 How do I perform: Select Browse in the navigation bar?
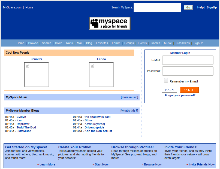[33, 43]
